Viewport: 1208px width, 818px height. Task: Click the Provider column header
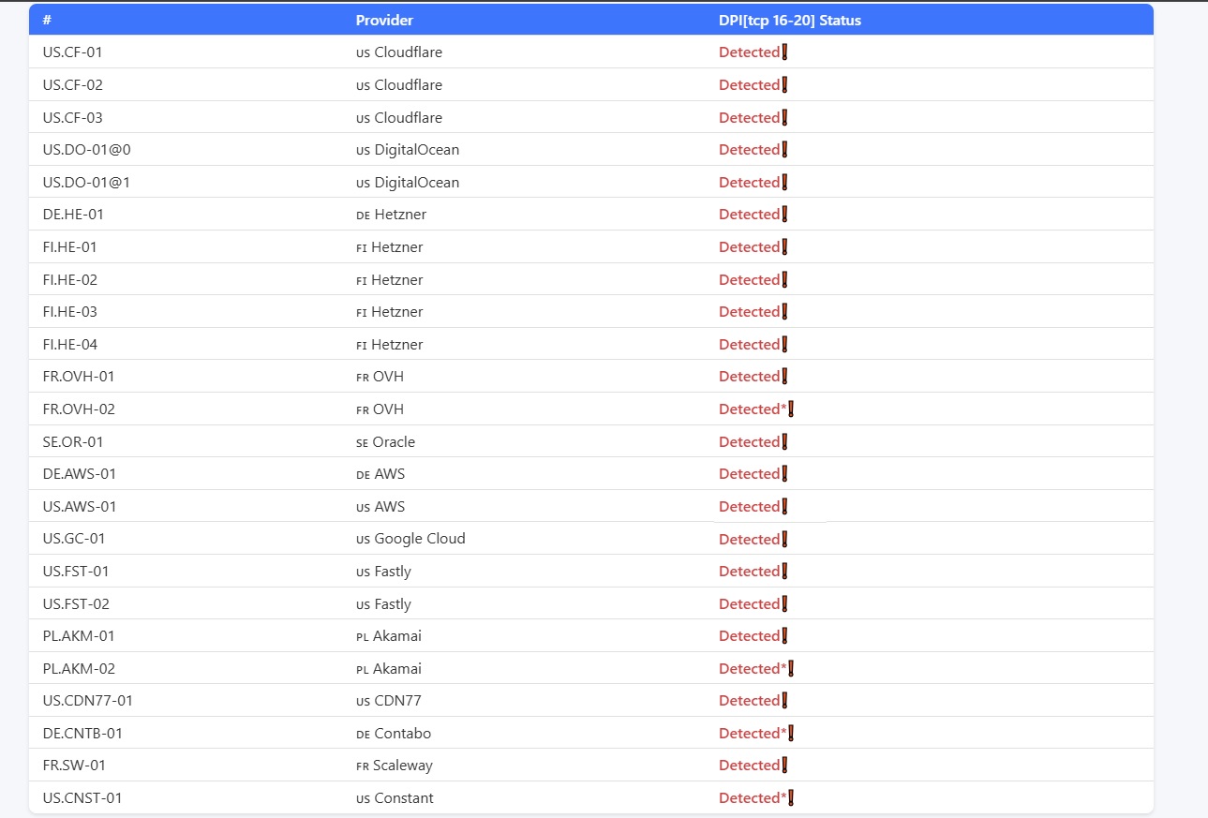[x=384, y=20]
